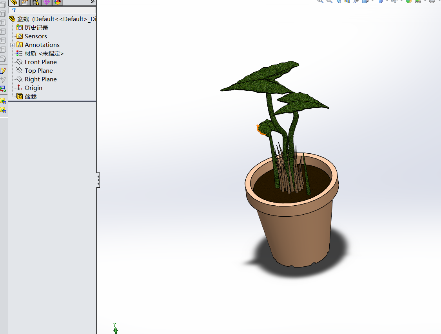Select the Annotations folder item
The height and width of the screenshot is (334, 441).
[38, 45]
